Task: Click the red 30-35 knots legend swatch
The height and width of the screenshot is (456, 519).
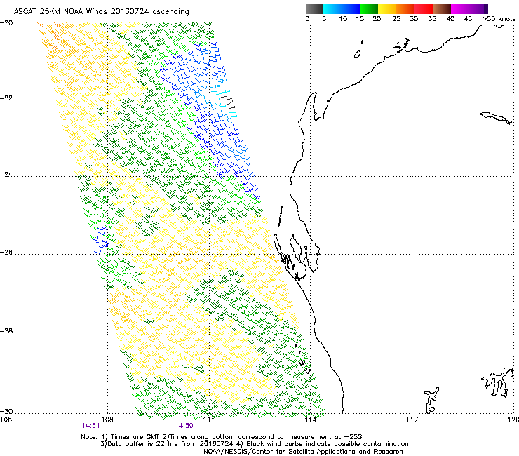Action: [424, 8]
